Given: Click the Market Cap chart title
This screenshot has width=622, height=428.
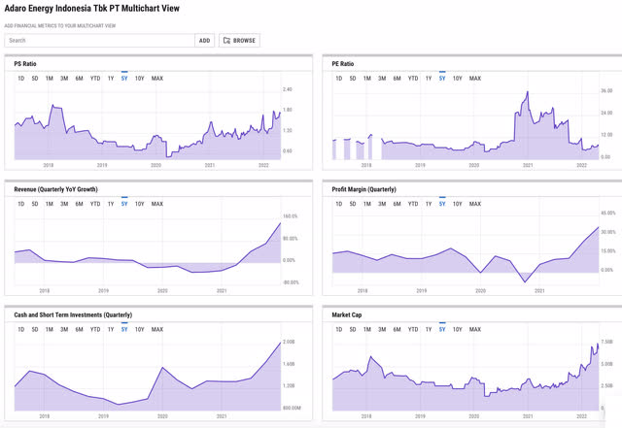Looking at the screenshot, I should (347, 315).
